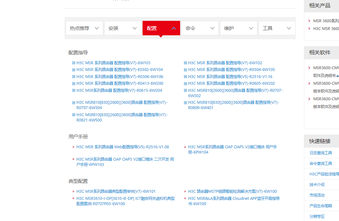Expand the plus icon beside R0707-6W302 guide
The height and width of the screenshot is (221, 339).
tap(185, 90)
